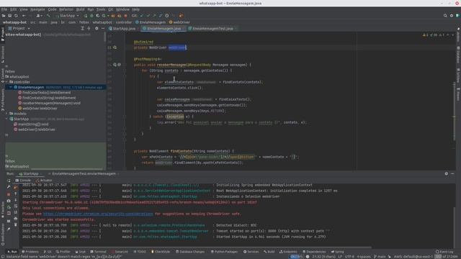
Task: Click the trash clear console icon
Action: click(16, 224)
